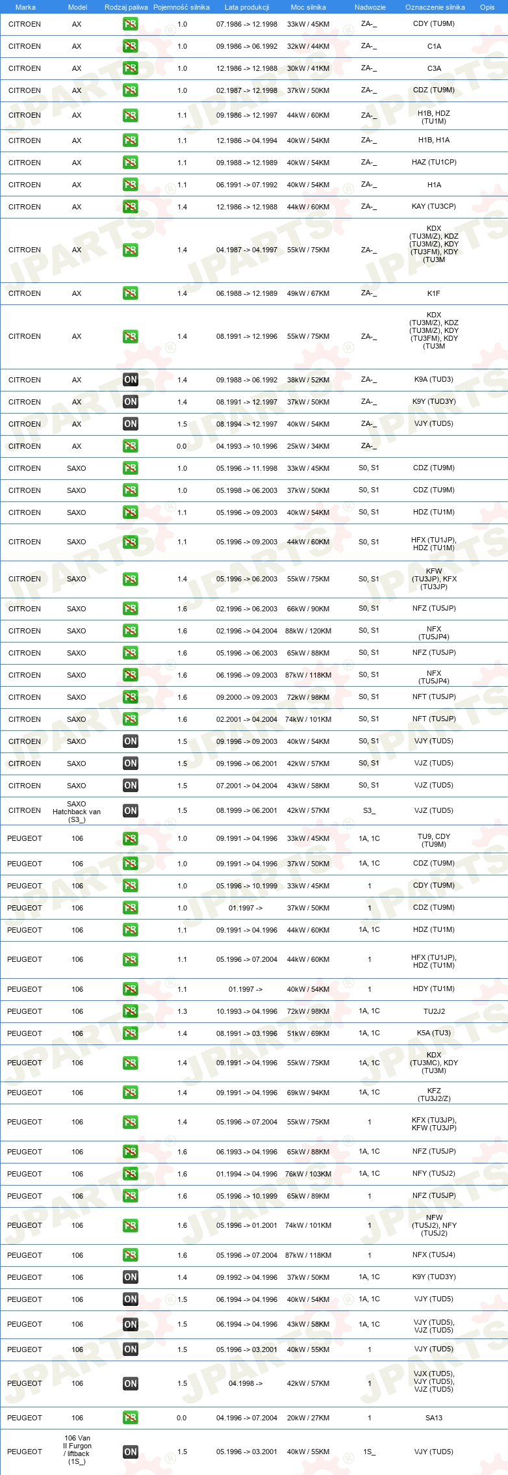
Task: Click diesel ON icon in 106 Van II Furgon row
Action: (131, 1452)
